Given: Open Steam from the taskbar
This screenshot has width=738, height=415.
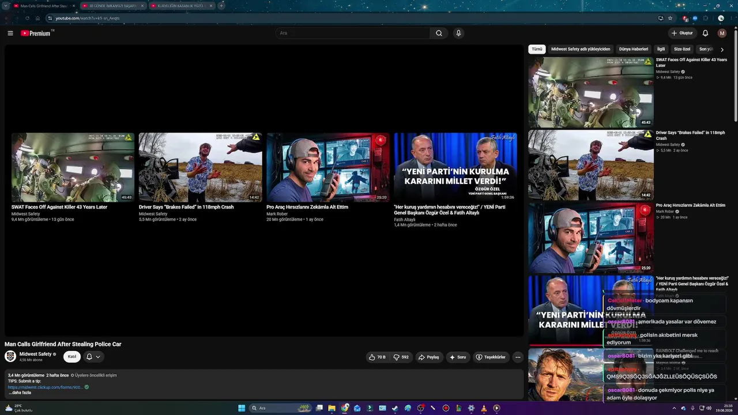Looking at the screenshot, I should pos(395,408).
